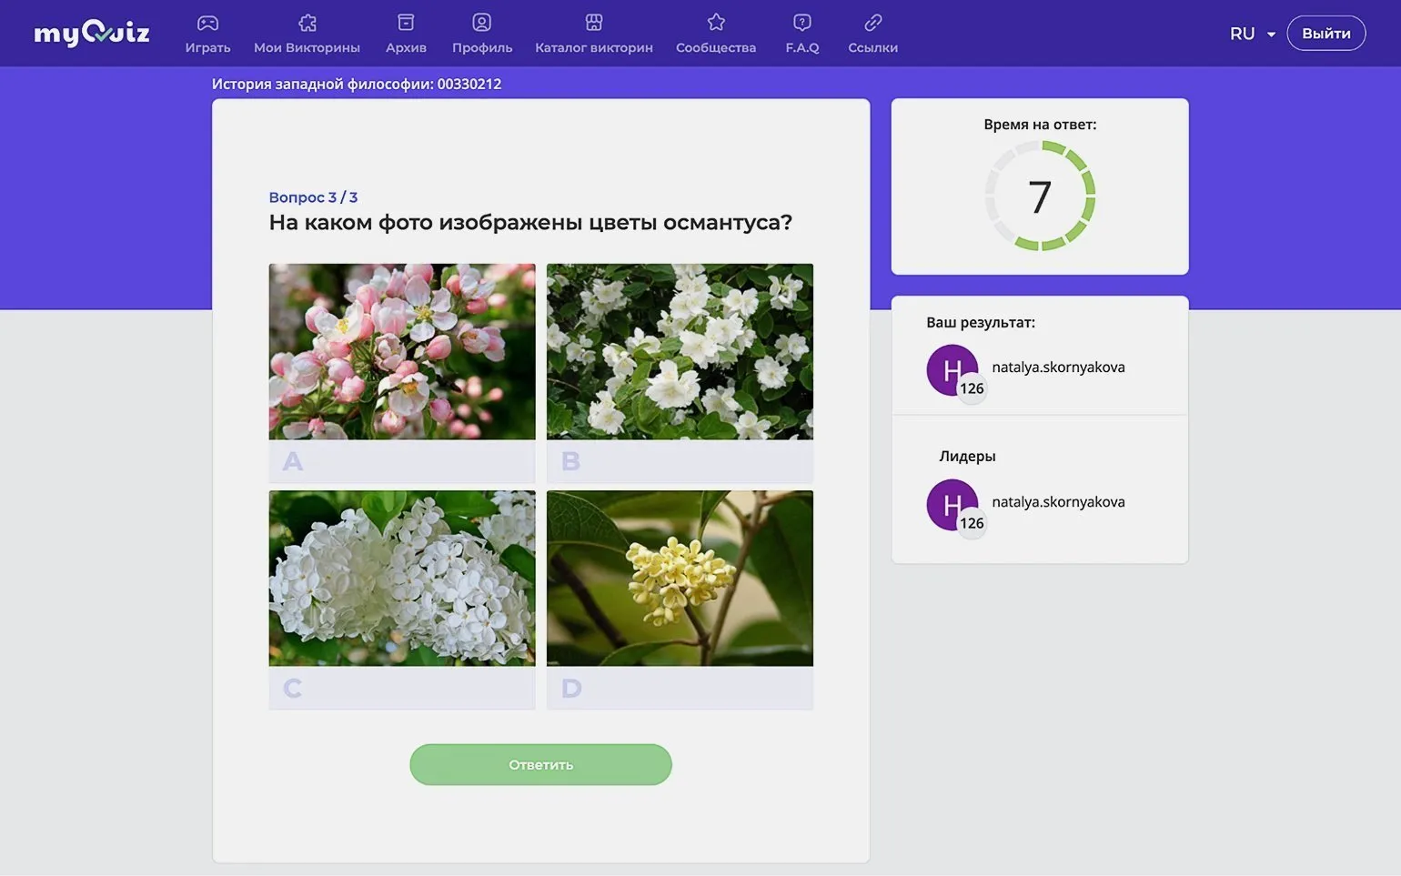
Task: Click the pink apple blossom photo
Action: [x=401, y=351]
